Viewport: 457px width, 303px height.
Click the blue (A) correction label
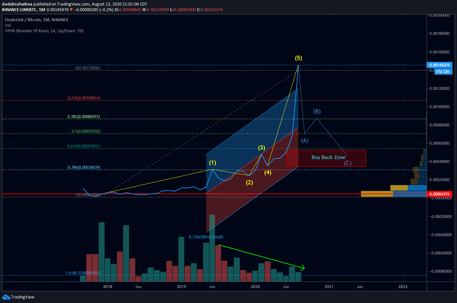coord(304,140)
